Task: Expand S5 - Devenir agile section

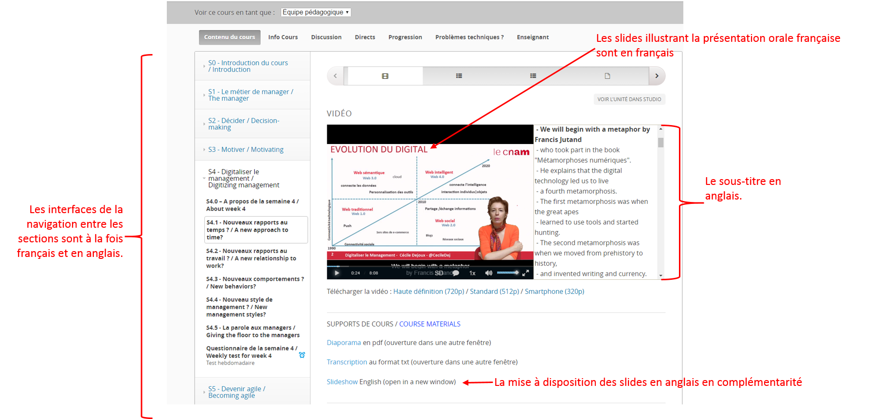Action: click(252, 392)
